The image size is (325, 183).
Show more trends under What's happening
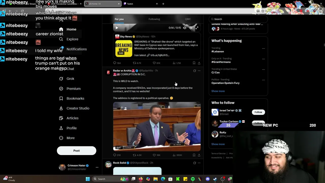click(x=218, y=91)
